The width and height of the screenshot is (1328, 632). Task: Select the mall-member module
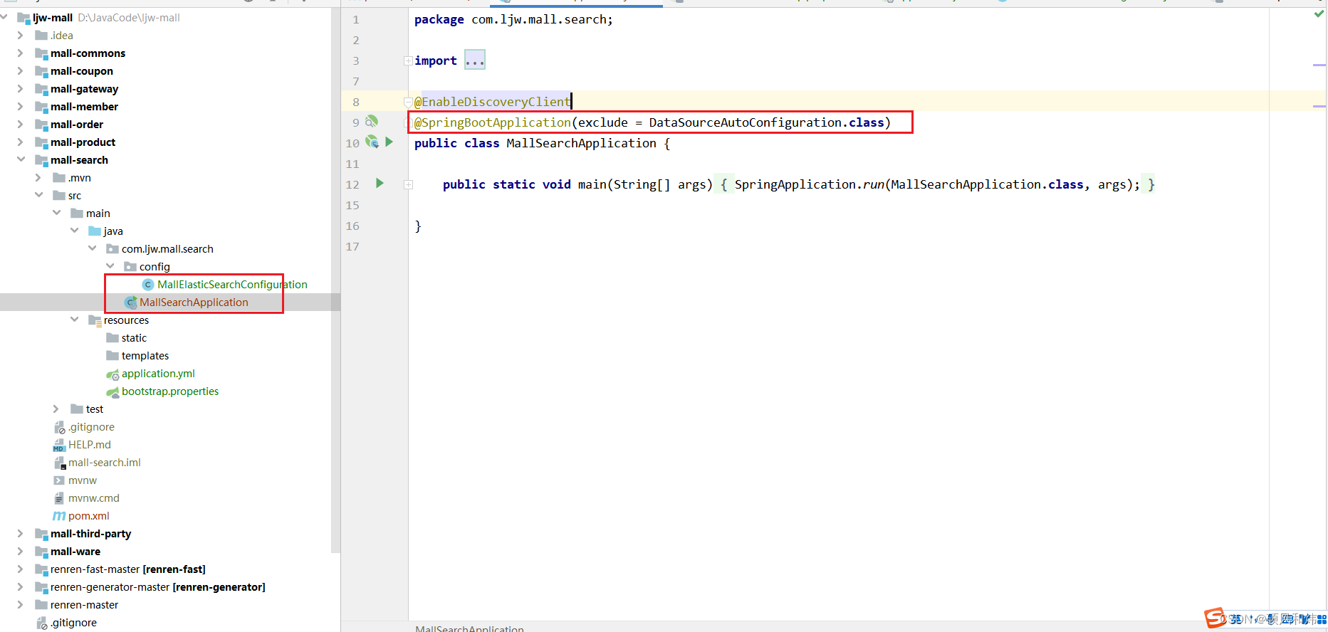coord(84,107)
